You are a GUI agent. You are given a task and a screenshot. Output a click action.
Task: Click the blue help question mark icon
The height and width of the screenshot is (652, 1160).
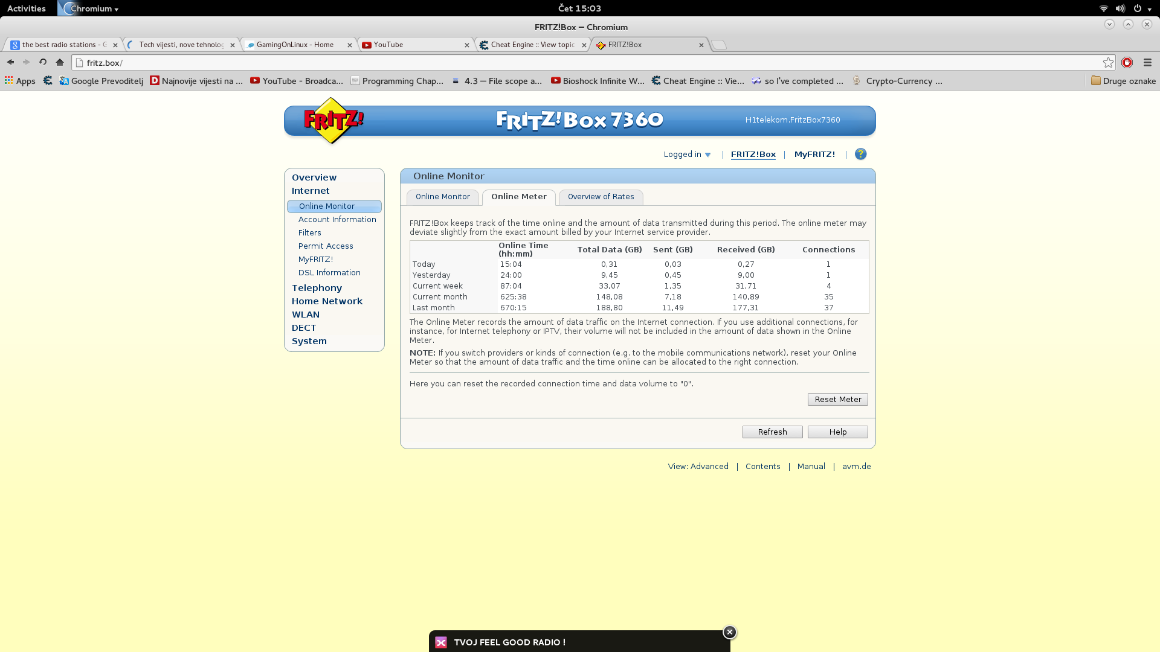tap(860, 154)
